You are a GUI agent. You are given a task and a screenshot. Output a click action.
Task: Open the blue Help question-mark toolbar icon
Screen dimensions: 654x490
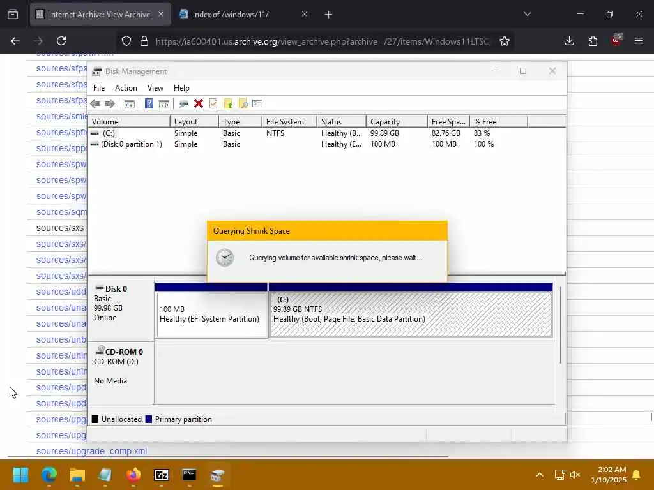[x=149, y=103]
